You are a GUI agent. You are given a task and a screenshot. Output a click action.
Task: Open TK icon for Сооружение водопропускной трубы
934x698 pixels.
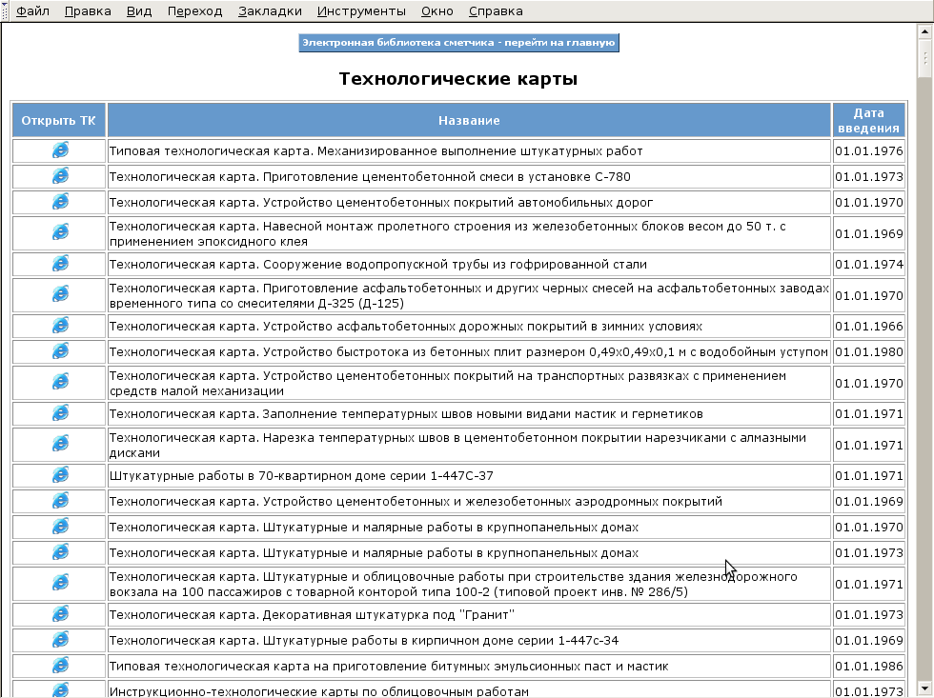[60, 263]
